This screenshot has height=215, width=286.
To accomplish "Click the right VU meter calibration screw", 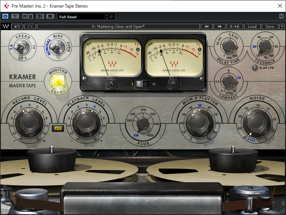I will pyautogui.click(x=174, y=84).
